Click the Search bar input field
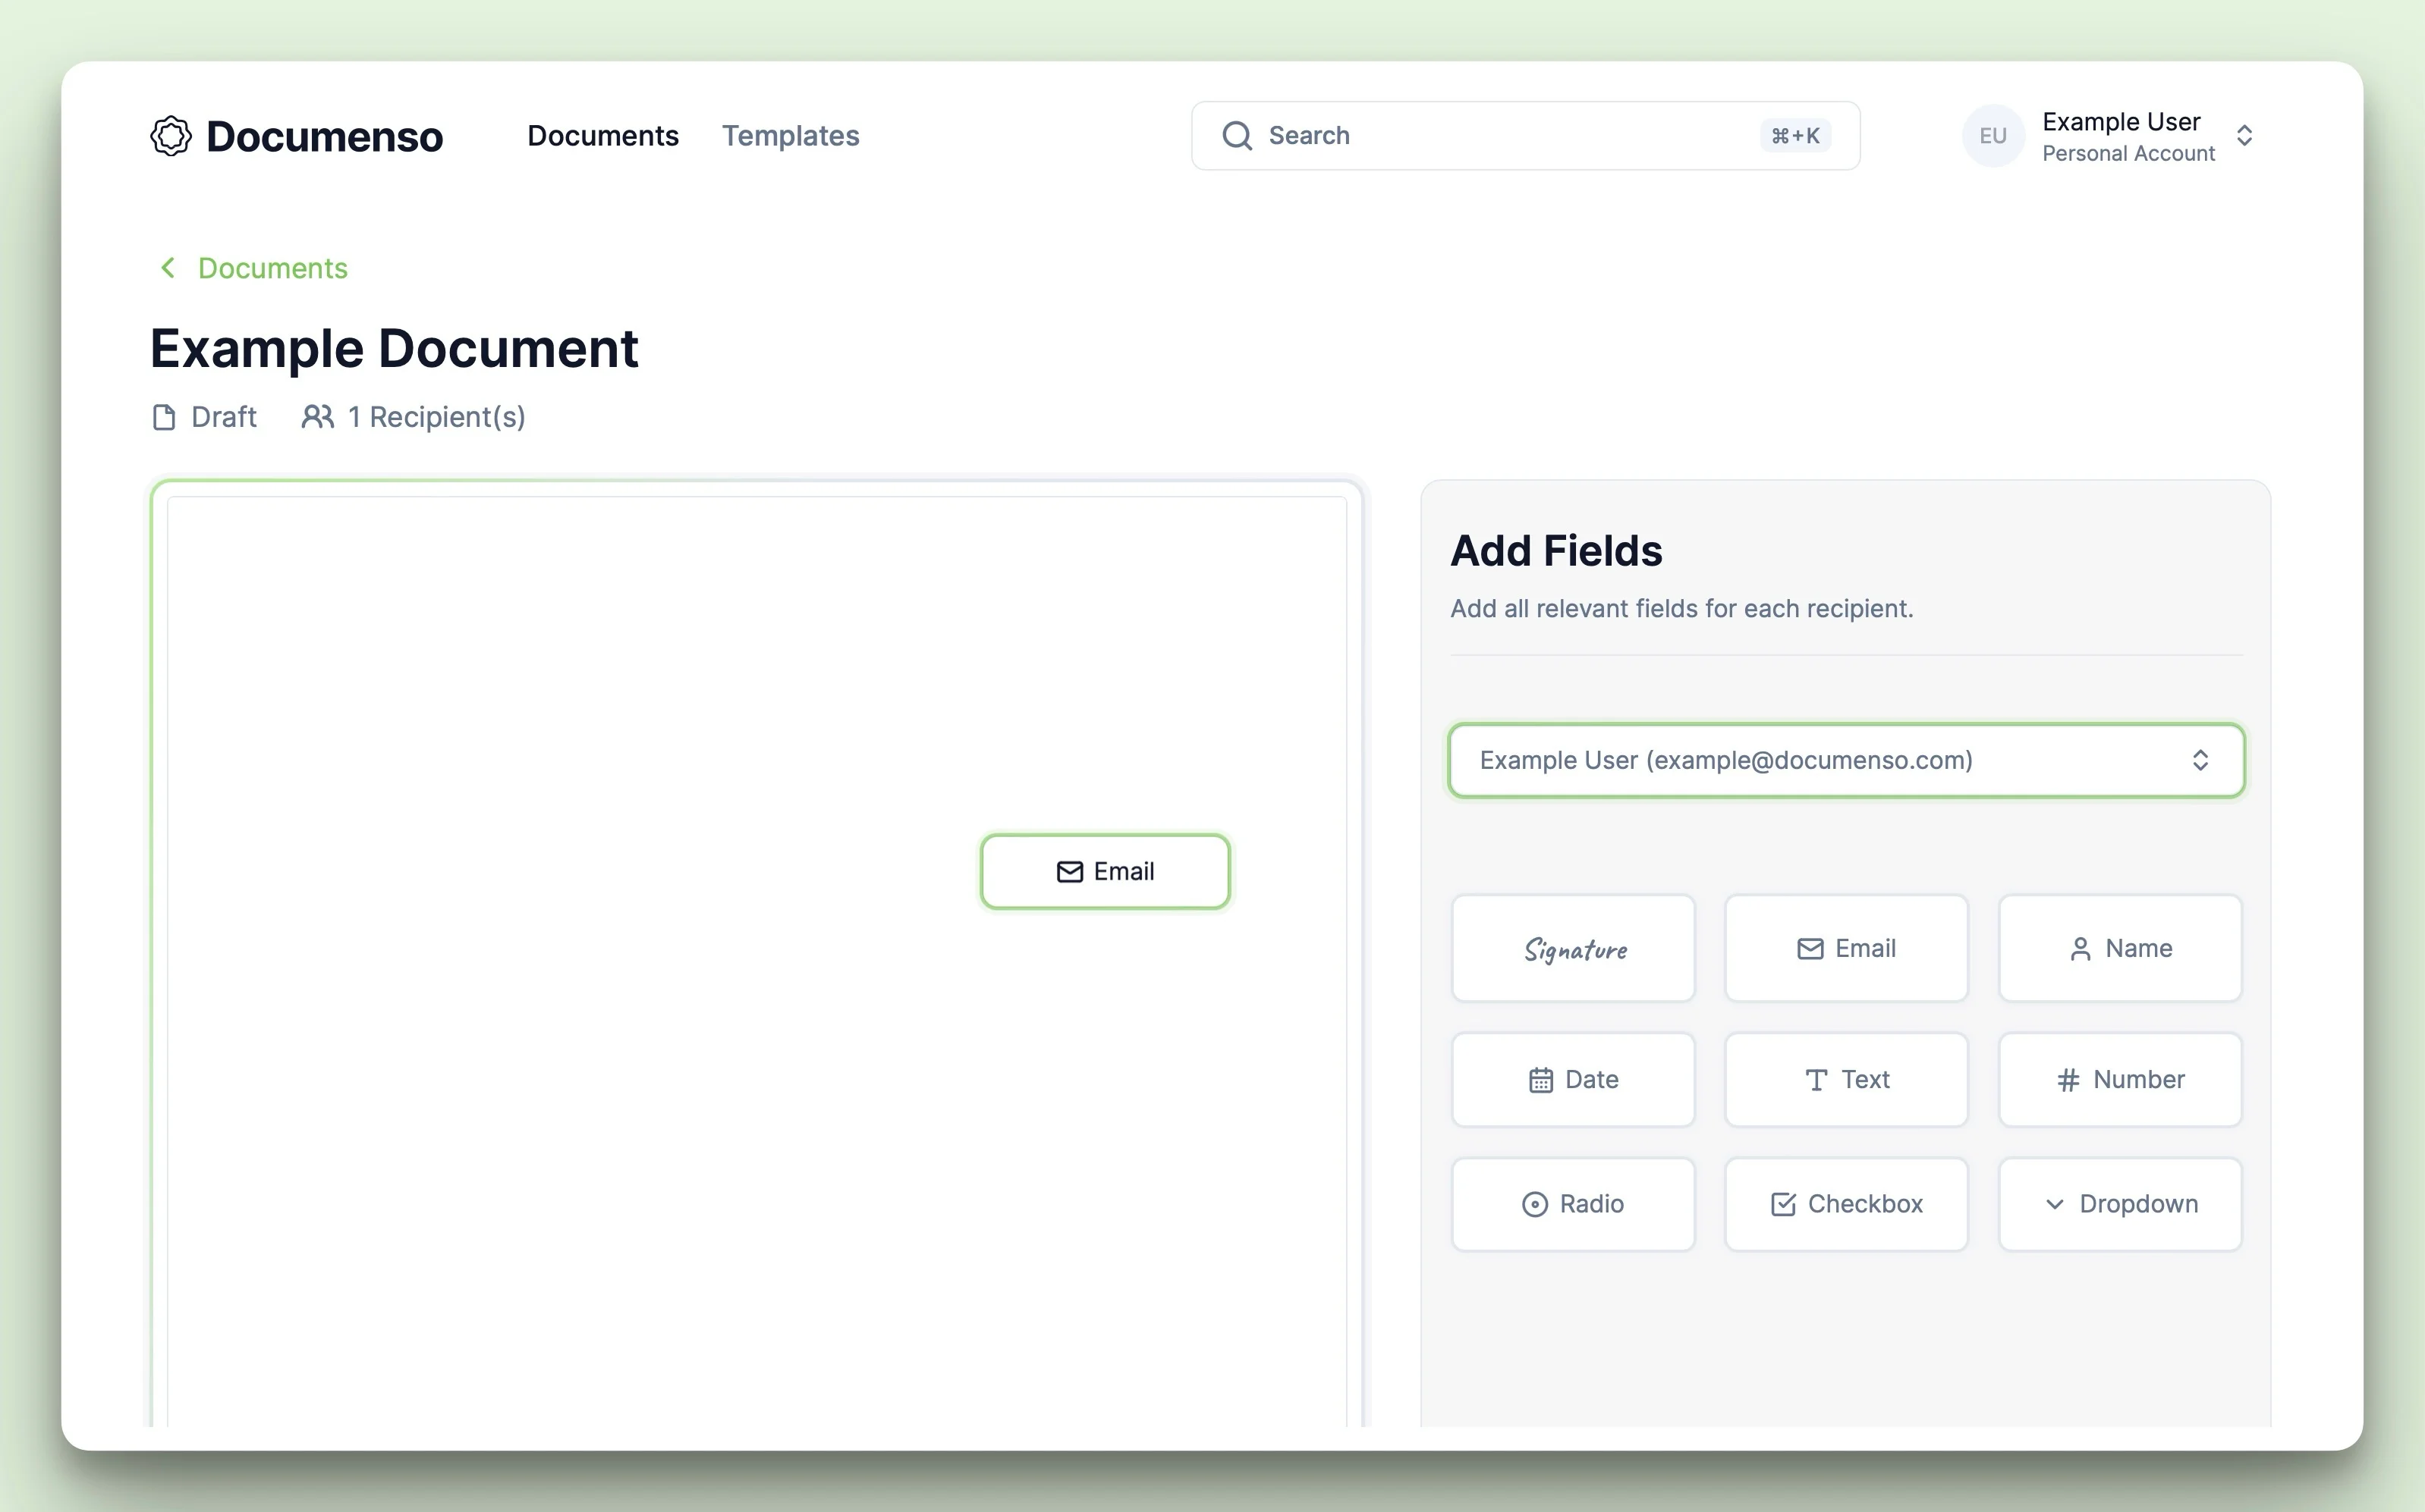2425x1512 pixels. point(1526,134)
